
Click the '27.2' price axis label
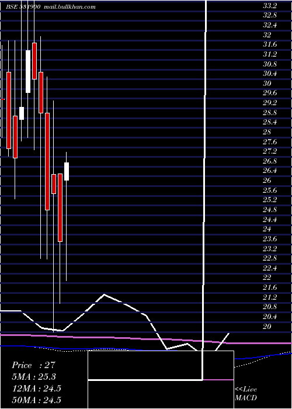click(270, 152)
